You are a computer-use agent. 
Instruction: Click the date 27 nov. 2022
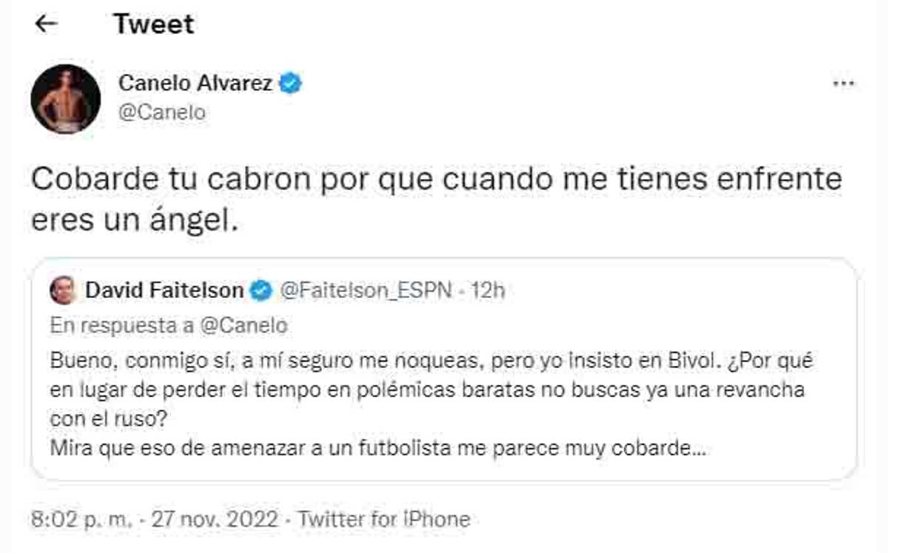211,520
